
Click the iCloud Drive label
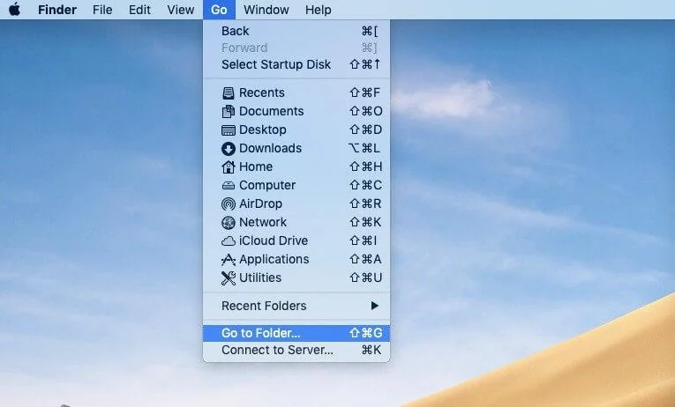(x=274, y=240)
